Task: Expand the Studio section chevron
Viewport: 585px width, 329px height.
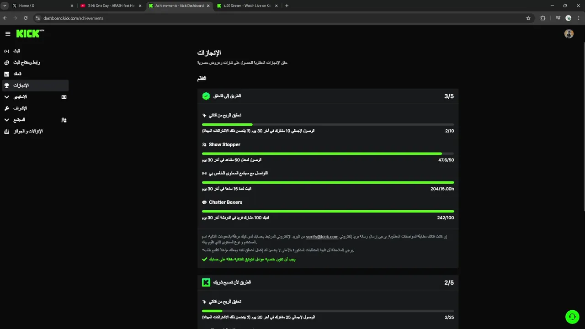Action: (x=6, y=97)
